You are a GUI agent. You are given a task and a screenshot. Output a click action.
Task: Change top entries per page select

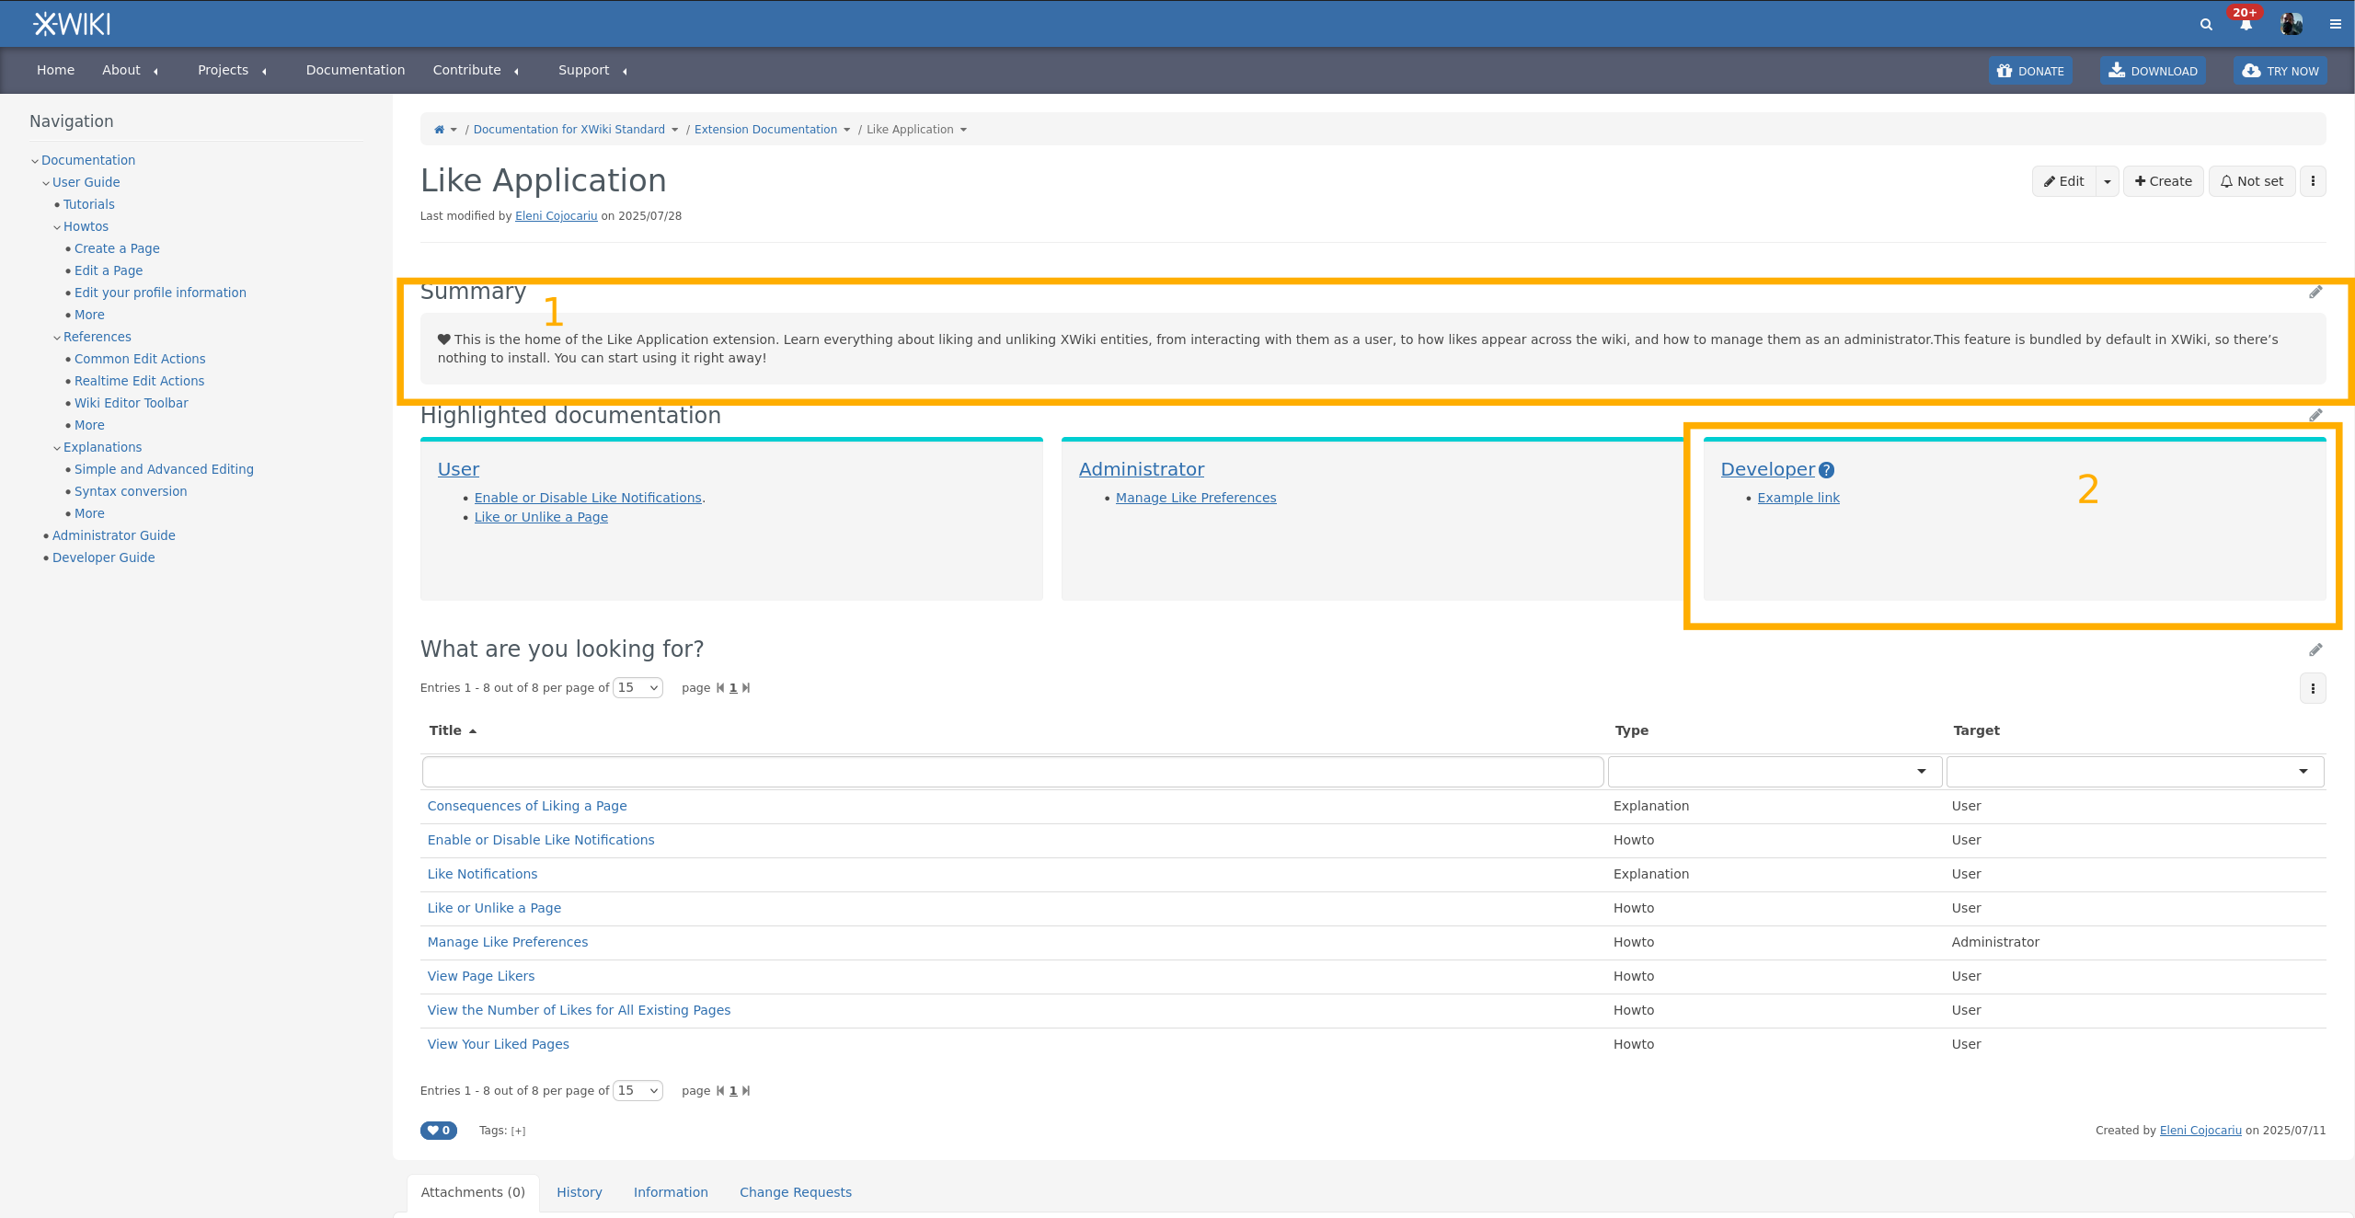pos(638,688)
